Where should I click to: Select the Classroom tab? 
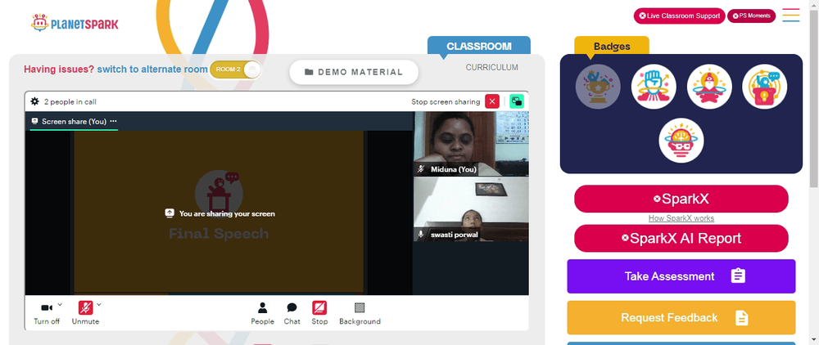click(x=479, y=46)
